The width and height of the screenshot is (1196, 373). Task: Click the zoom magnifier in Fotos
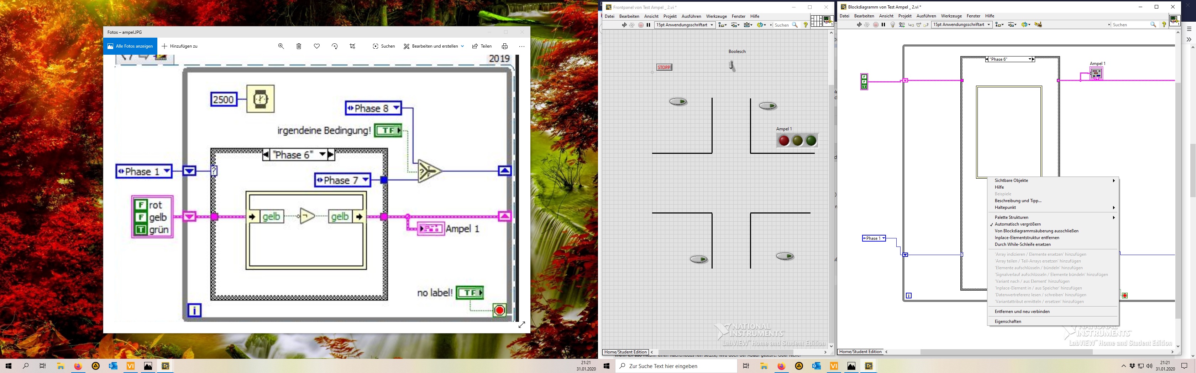point(281,46)
